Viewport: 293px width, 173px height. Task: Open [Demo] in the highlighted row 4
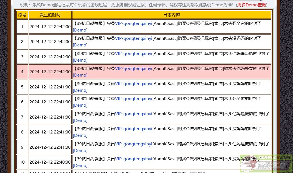80,75
